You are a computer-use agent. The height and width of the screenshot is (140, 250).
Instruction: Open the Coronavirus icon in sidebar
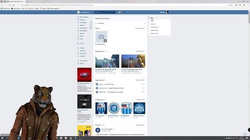[x=78, y=61]
